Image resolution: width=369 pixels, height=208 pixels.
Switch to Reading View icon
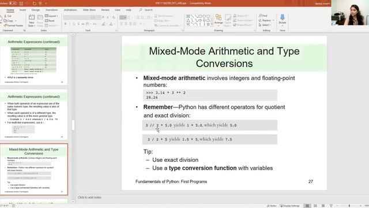pos(323,206)
